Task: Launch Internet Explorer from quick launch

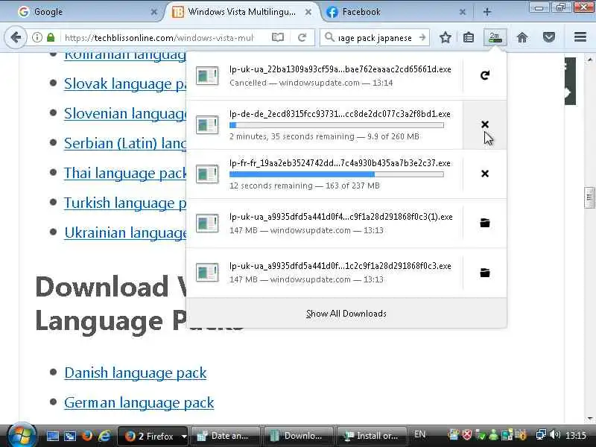Action: [x=104, y=436]
